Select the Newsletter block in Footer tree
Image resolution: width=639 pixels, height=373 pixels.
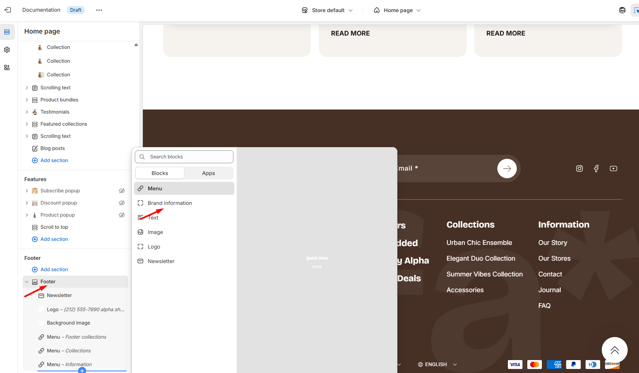(x=59, y=295)
